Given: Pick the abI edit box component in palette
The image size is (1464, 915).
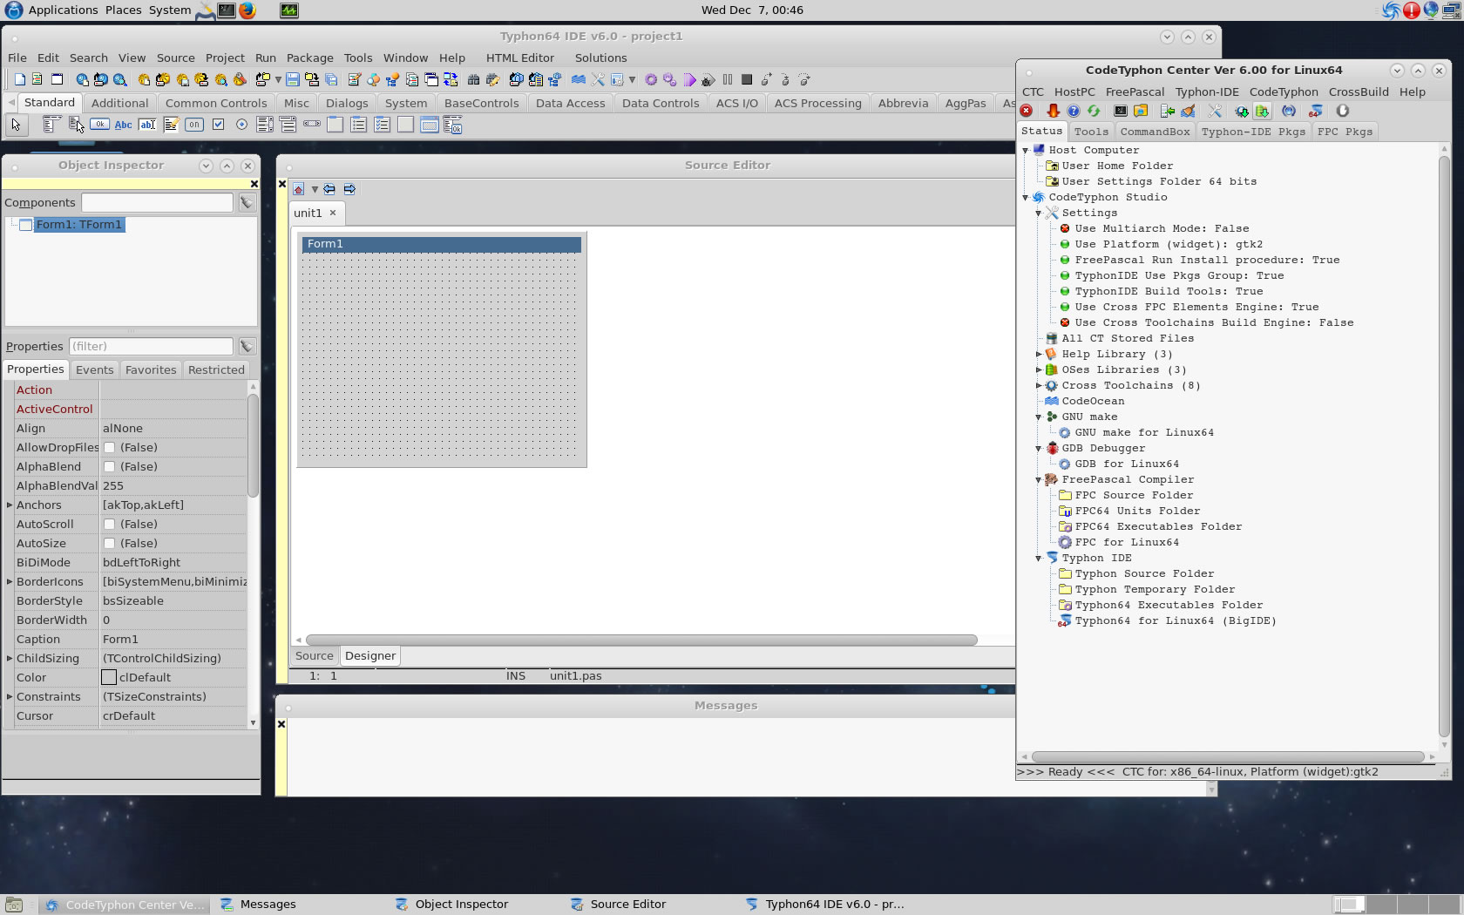Looking at the screenshot, I should (x=147, y=125).
